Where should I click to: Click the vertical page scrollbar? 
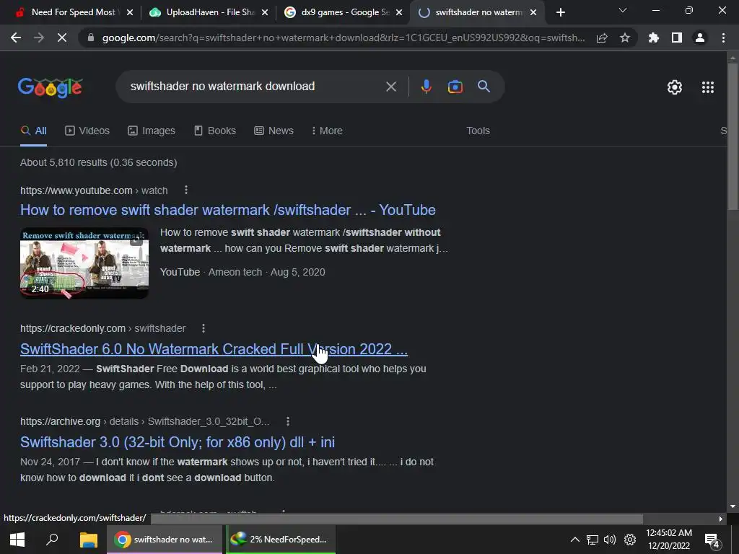pyautogui.click(x=733, y=136)
